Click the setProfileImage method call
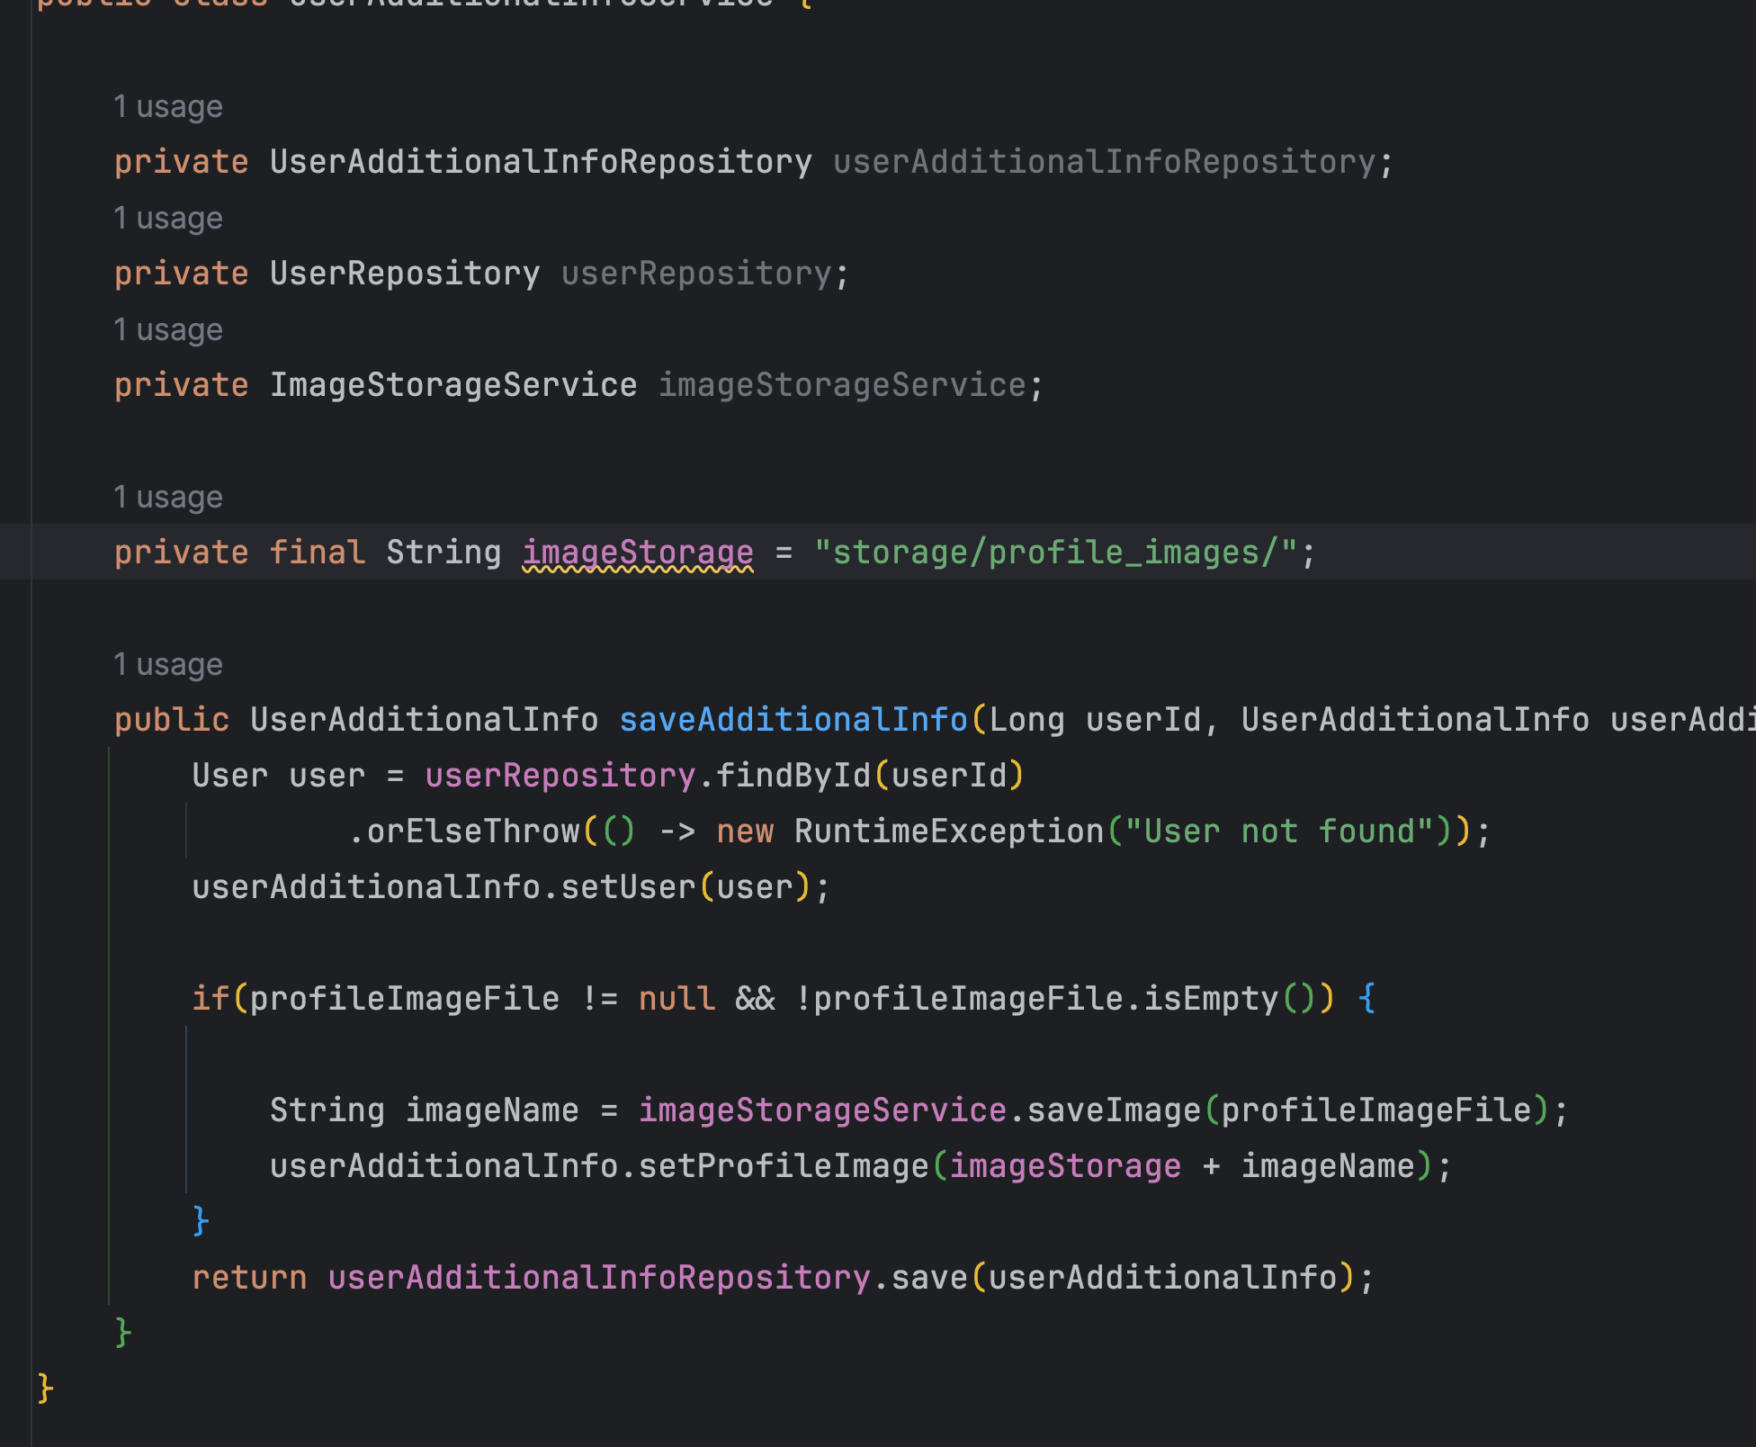This screenshot has height=1447, width=1756. pyautogui.click(x=784, y=1166)
